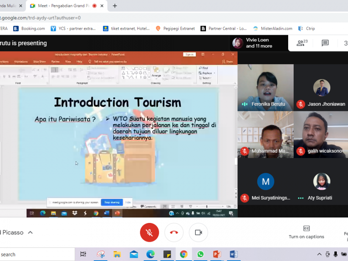Open the Animations ribbon tab
The image size is (348, 261).
point(21,62)
